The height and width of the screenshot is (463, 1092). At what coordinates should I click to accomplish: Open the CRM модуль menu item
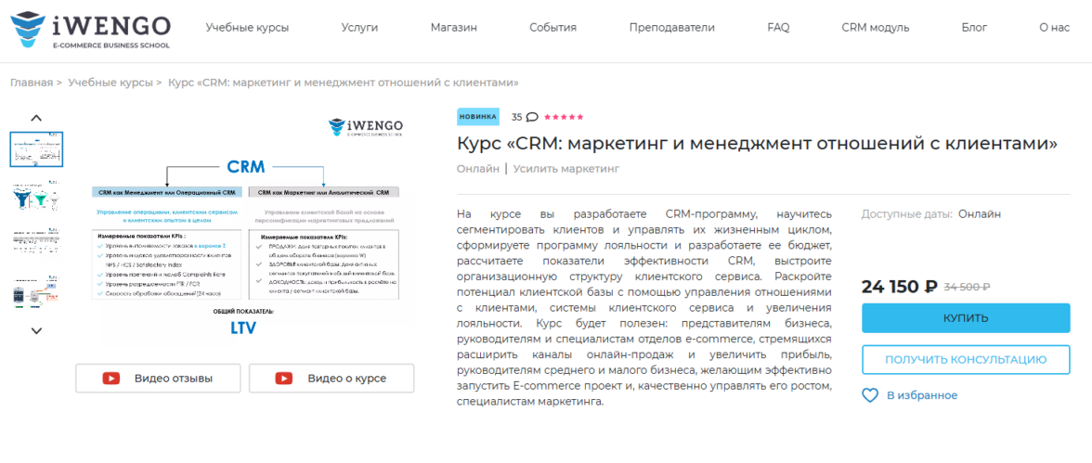876,28
